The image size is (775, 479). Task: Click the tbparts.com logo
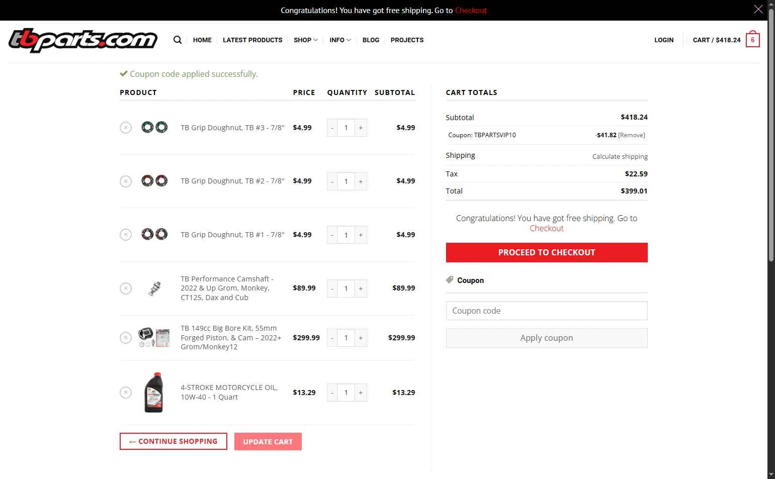pos(83,40)
